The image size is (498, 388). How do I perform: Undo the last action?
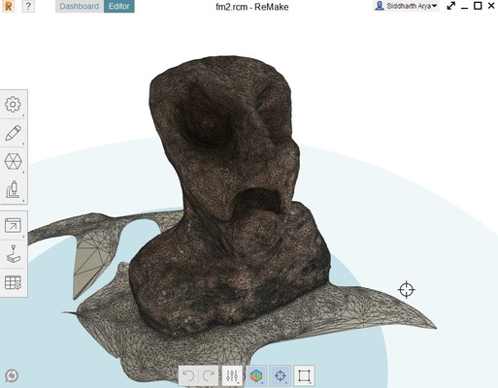[x=188, y=375]
